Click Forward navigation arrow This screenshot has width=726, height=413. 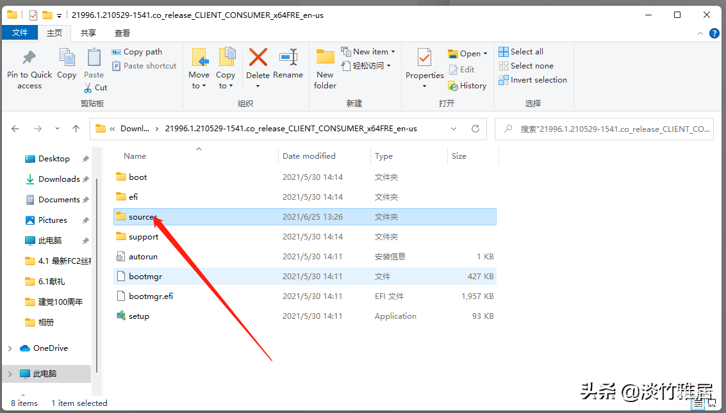pyautogui.click(x=38, y=129)
